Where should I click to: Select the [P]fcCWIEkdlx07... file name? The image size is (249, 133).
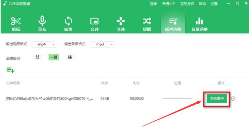pyautogui.click(x=49, y=99)
